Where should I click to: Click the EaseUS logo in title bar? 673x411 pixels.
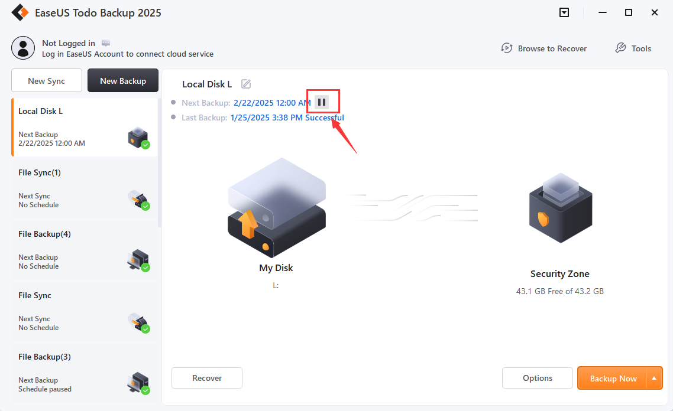click(x=20, y=12)
